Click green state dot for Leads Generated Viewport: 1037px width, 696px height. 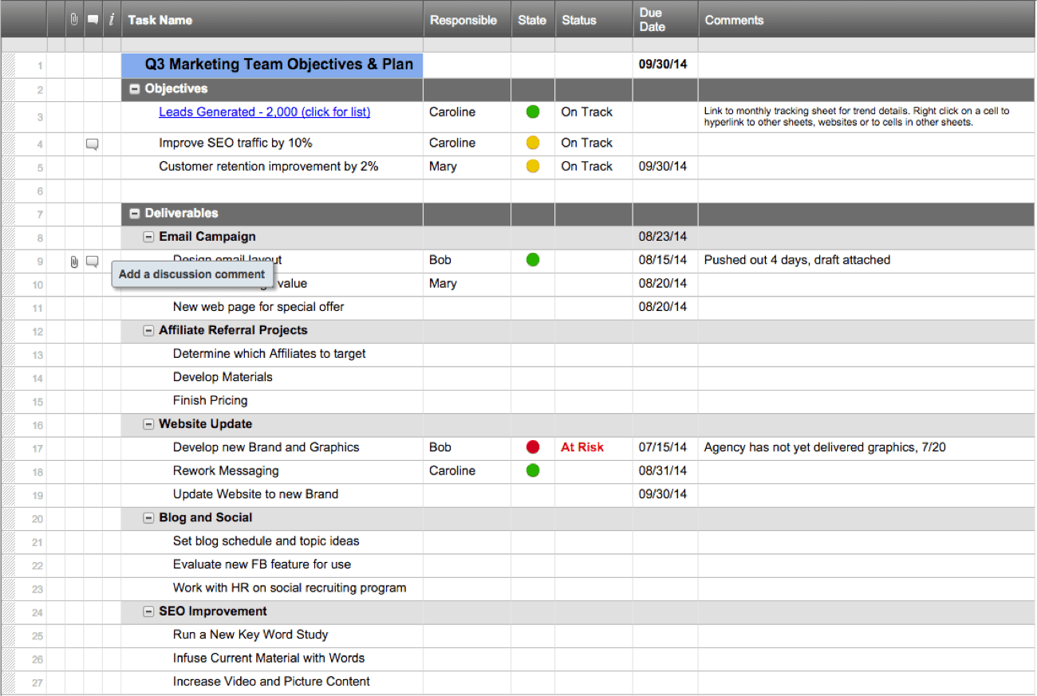click(x=533, y=112)
